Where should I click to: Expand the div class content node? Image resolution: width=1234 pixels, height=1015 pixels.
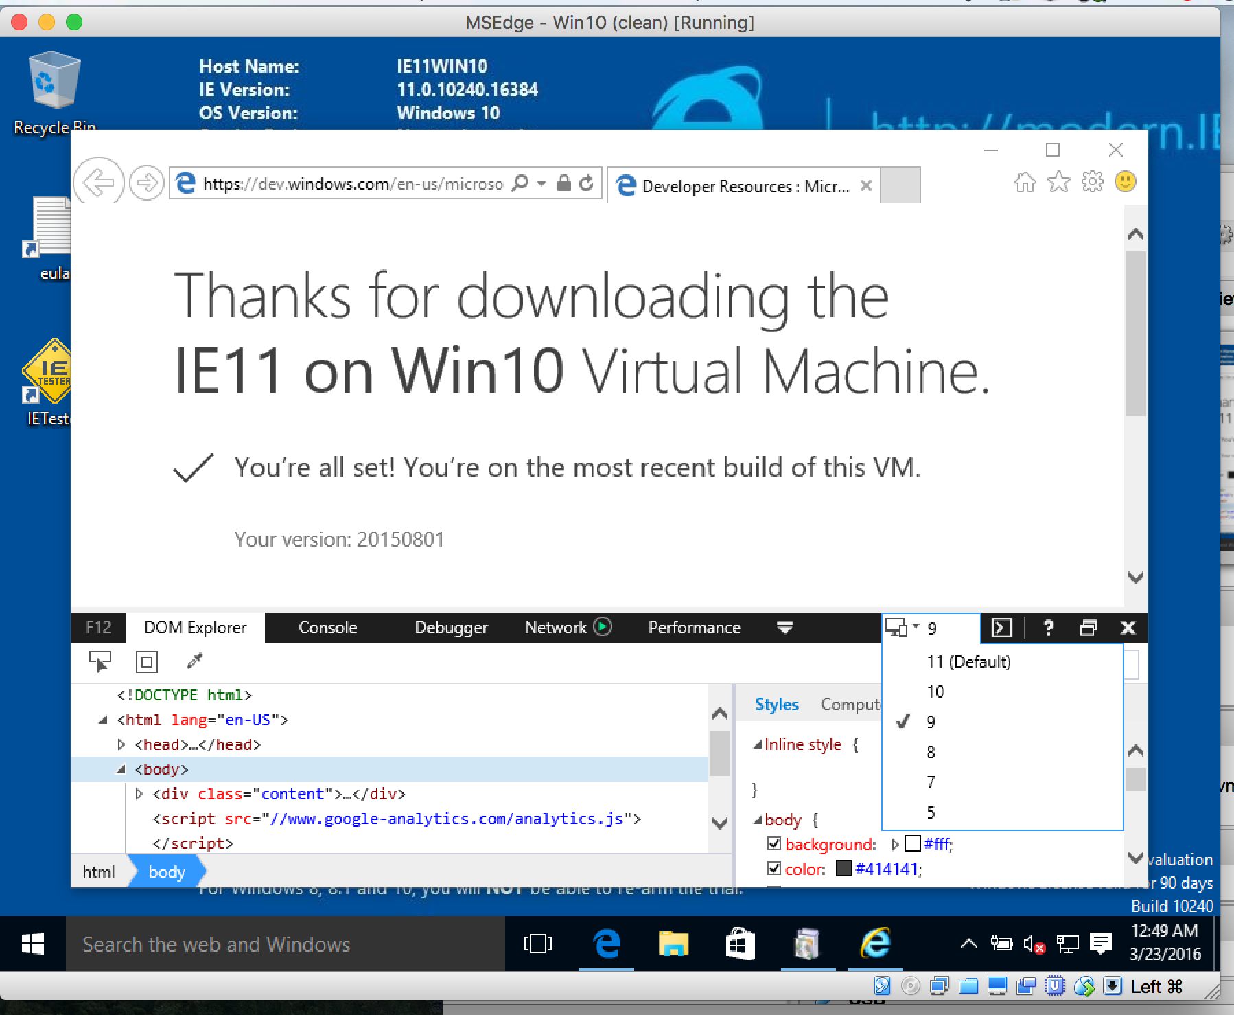pos(139,794)
